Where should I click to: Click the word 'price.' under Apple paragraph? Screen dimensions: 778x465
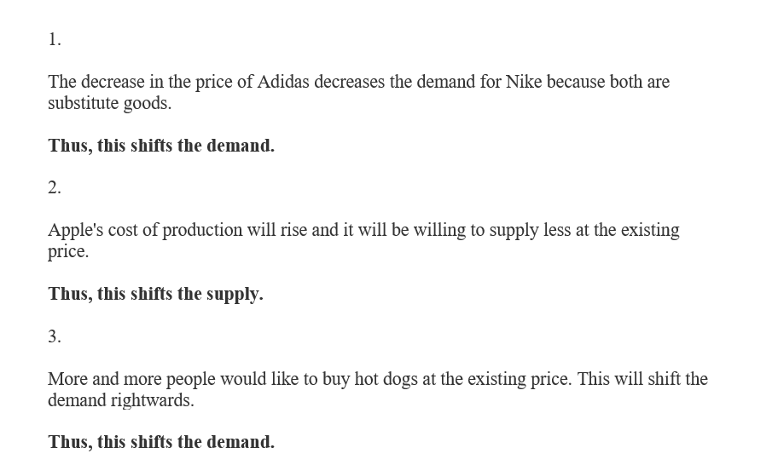click(68, 251)
